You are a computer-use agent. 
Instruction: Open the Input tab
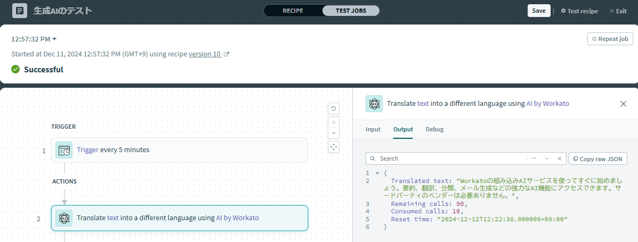coord(373,129)
